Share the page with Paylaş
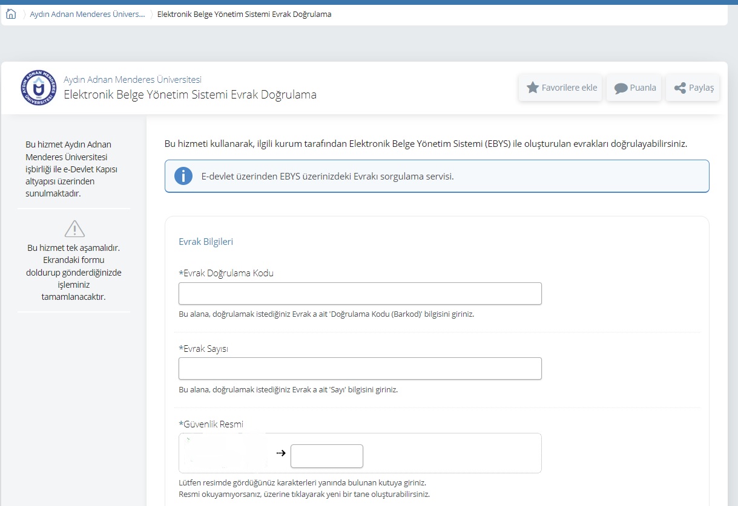Viewport: 738px width, 506px height. tap(693, 88)
